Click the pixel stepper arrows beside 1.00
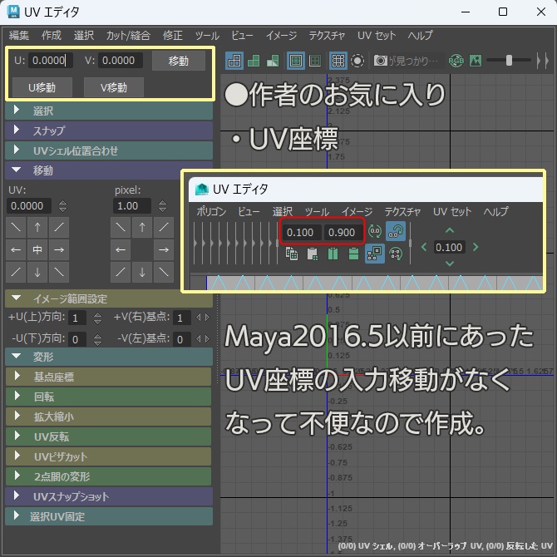This screenshot has height=557, width=557. pyautogui.click(x=162, y=206)
